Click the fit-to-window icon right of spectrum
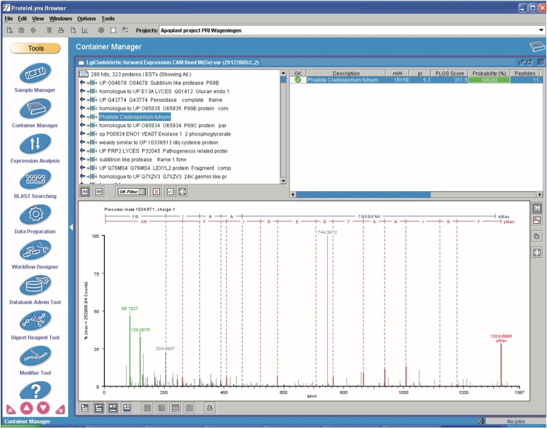This screenshot has height=429, width=547. click(x=537, y=253)
